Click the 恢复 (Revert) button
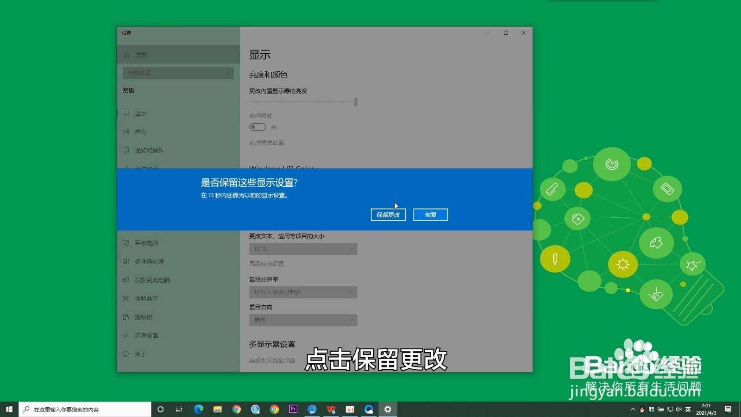Viewport: 741px width, 417px height. pos(430,215)
